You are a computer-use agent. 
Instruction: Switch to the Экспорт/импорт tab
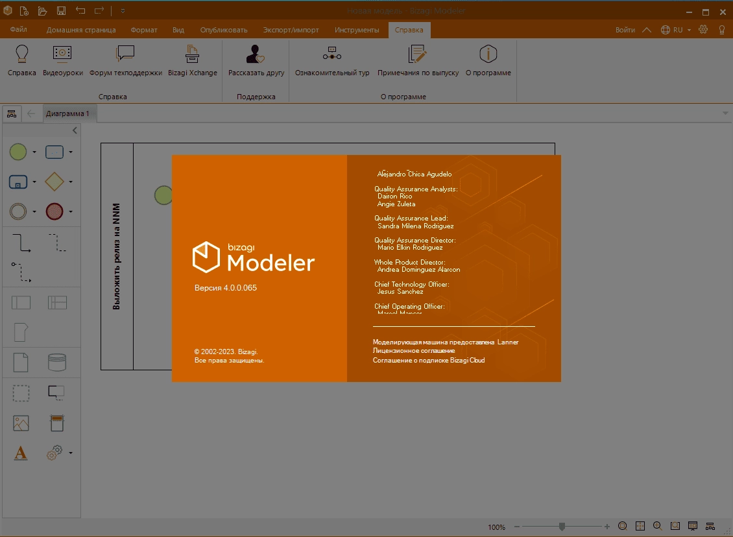(291, 30)
